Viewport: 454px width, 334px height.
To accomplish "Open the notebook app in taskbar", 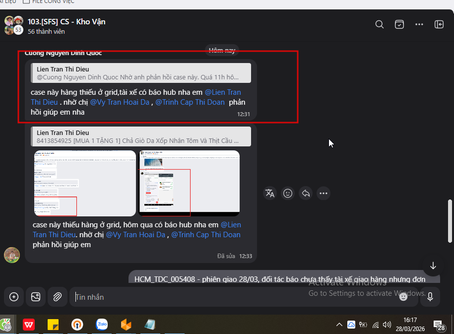I will (150, 325).
